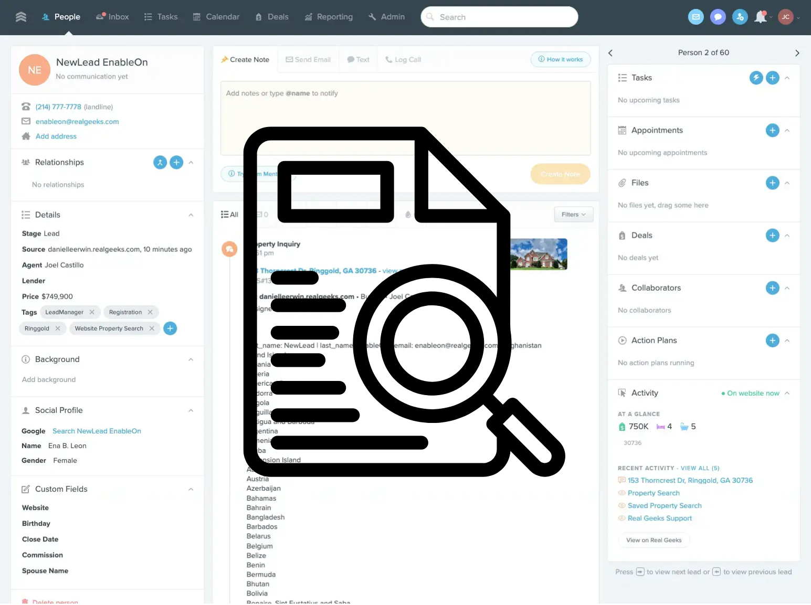Collapse the Action Plans panel
The width and height of the screenshot is (811, 605).
[787, 341]
